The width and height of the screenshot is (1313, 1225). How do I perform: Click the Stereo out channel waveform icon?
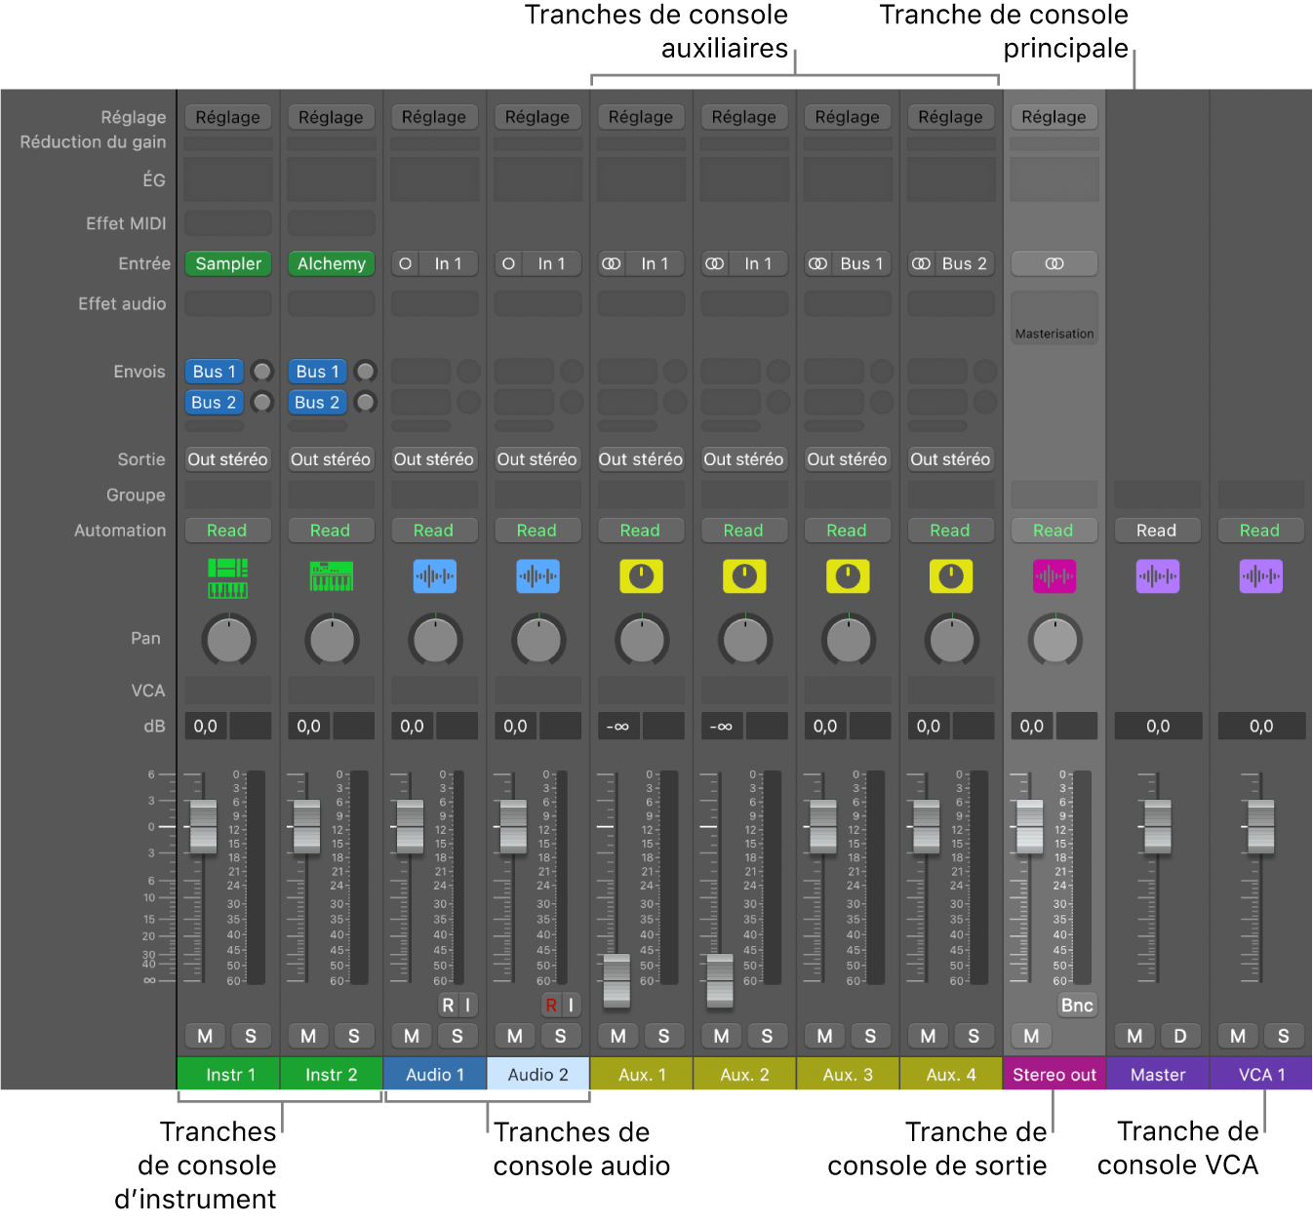coord(1054,576)
